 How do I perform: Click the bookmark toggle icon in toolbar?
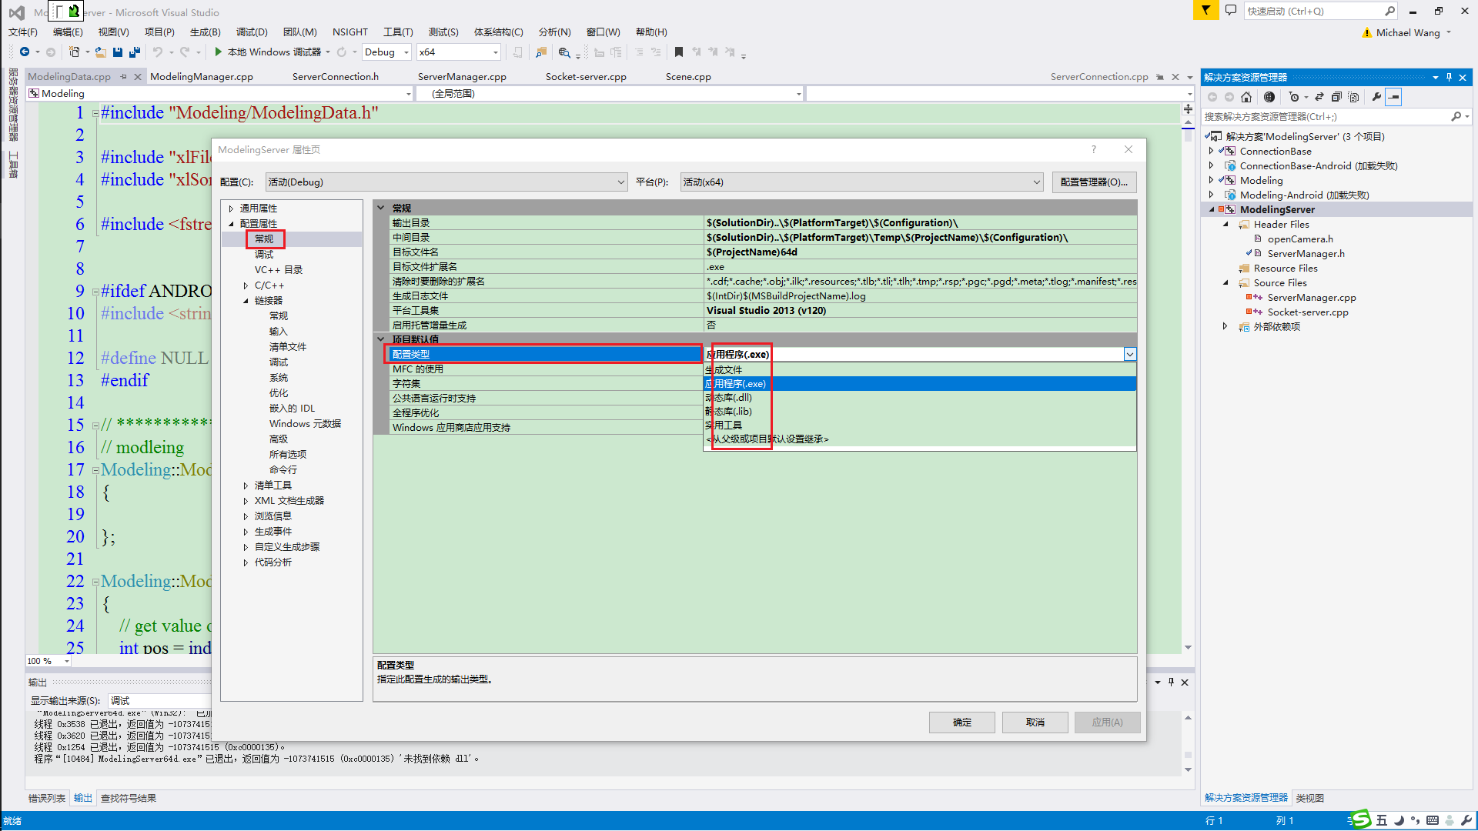[678, 52]
